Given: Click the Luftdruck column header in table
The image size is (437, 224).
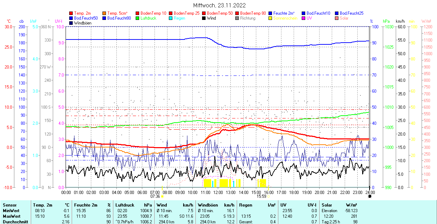Looking at the screenshot, I should click(125, 205).
